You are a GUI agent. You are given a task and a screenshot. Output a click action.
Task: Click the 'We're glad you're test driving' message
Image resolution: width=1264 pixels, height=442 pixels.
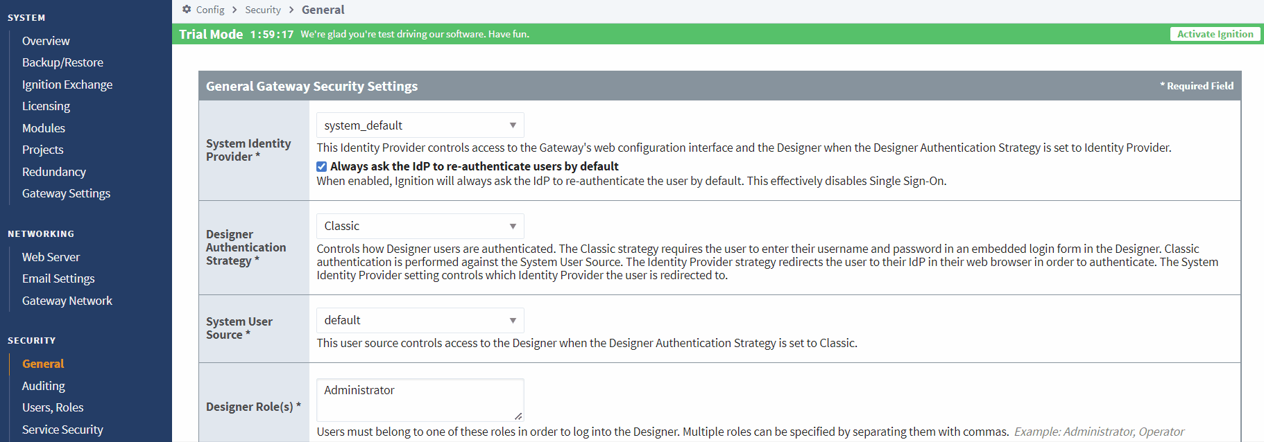tap(415, 34)
